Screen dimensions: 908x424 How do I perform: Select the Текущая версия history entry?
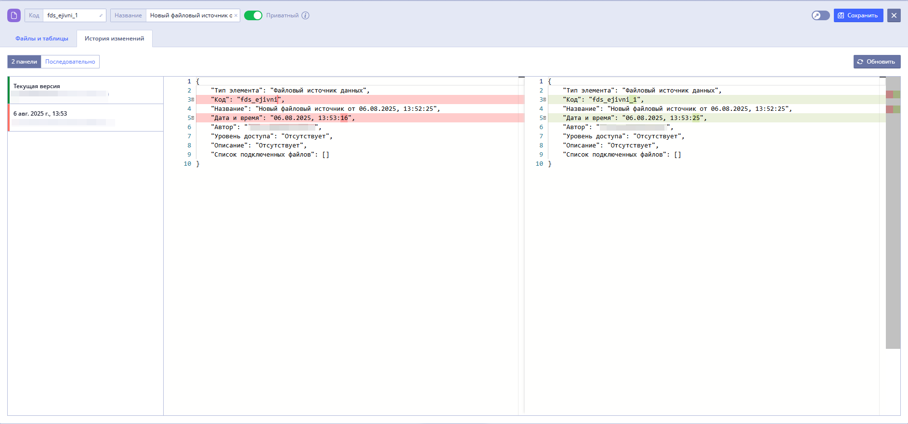tap(86, 90)
